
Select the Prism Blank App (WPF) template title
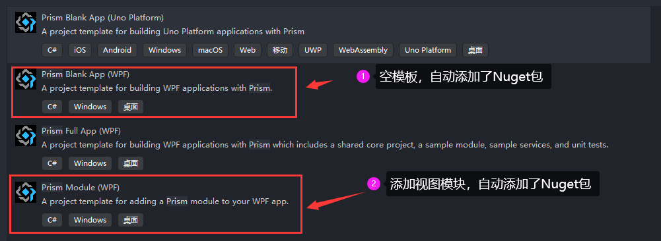point(86,74)
